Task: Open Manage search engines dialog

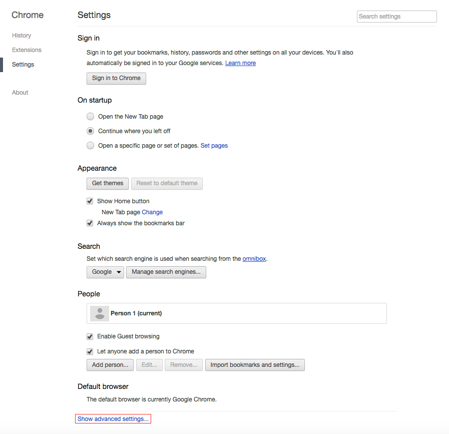Action: [166, 272]
